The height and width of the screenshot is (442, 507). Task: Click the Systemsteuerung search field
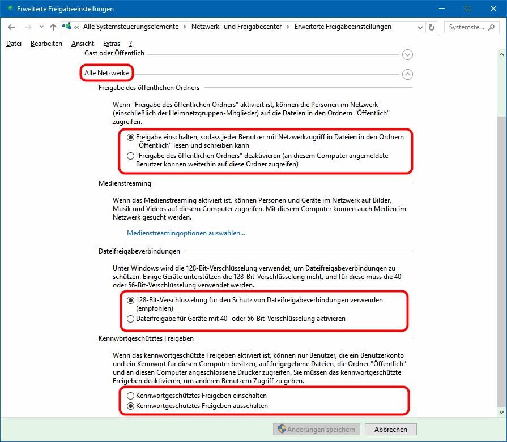tap(466, 27)
